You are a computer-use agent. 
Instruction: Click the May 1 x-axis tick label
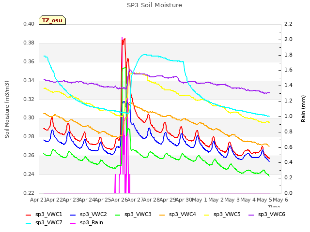[x=200, y=200]
